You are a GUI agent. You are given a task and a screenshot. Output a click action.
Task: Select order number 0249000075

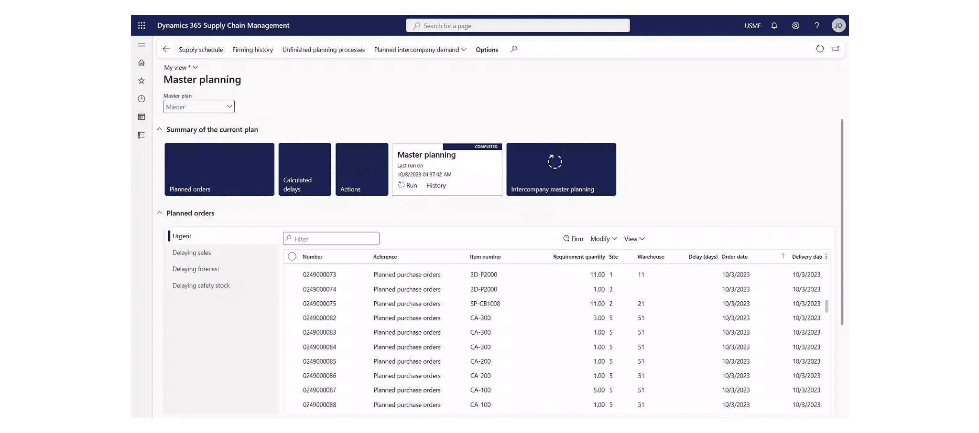[319, 304]
